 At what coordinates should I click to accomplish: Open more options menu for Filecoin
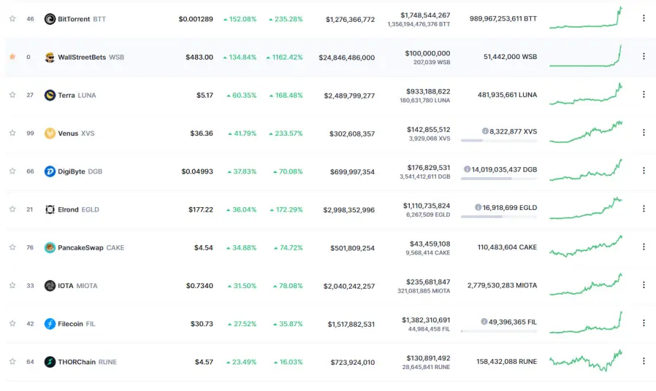tap(644, 323)
